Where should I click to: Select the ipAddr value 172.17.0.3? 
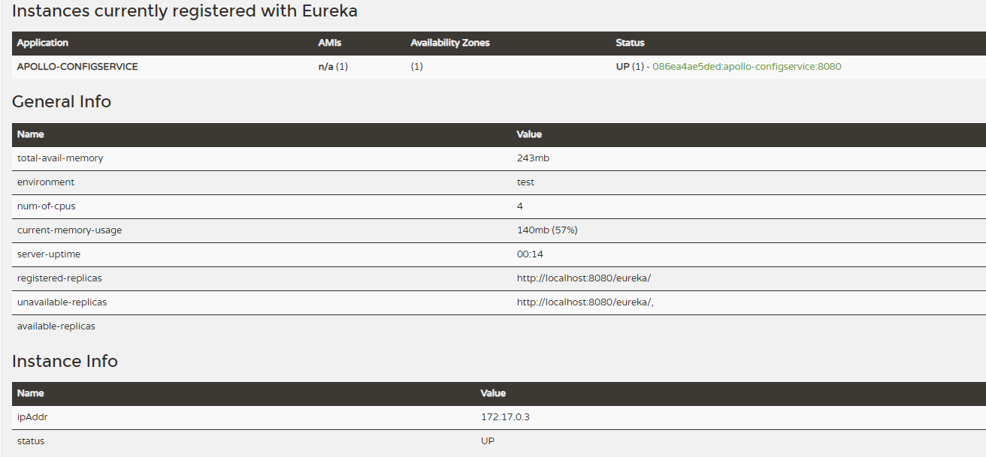[x=505, y=417]
